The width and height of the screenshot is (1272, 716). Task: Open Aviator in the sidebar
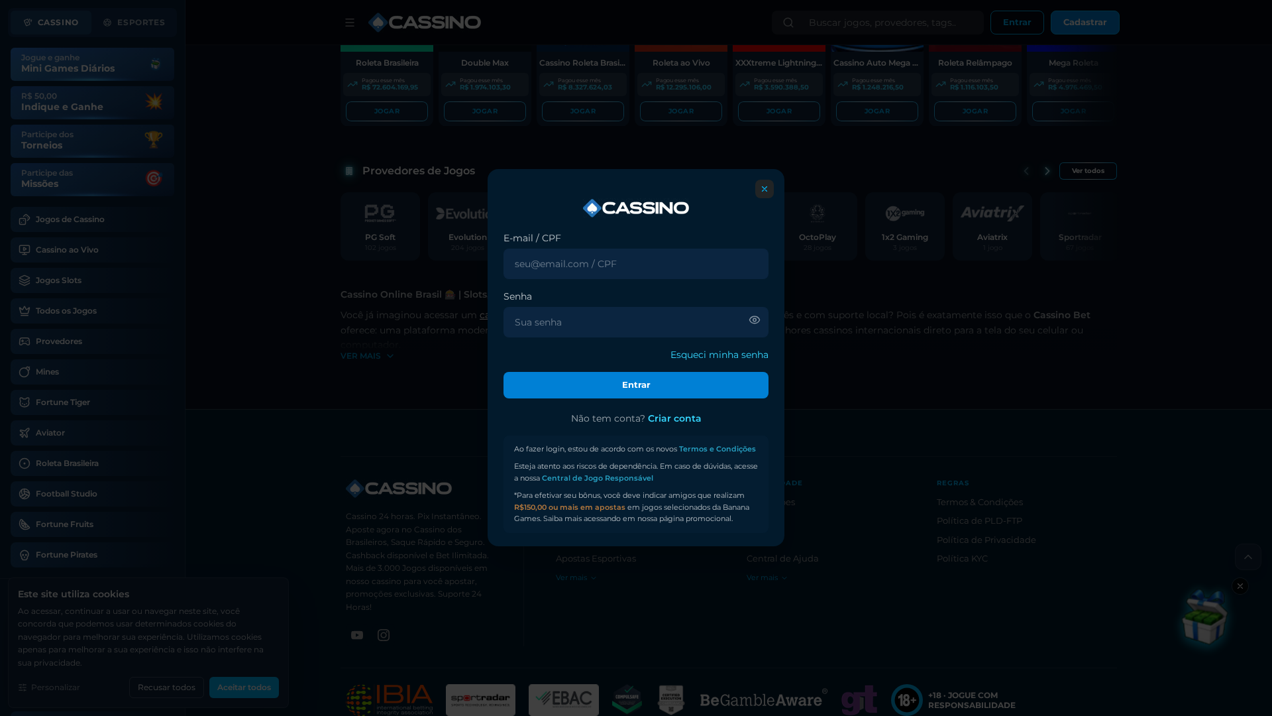pos(92,433)
